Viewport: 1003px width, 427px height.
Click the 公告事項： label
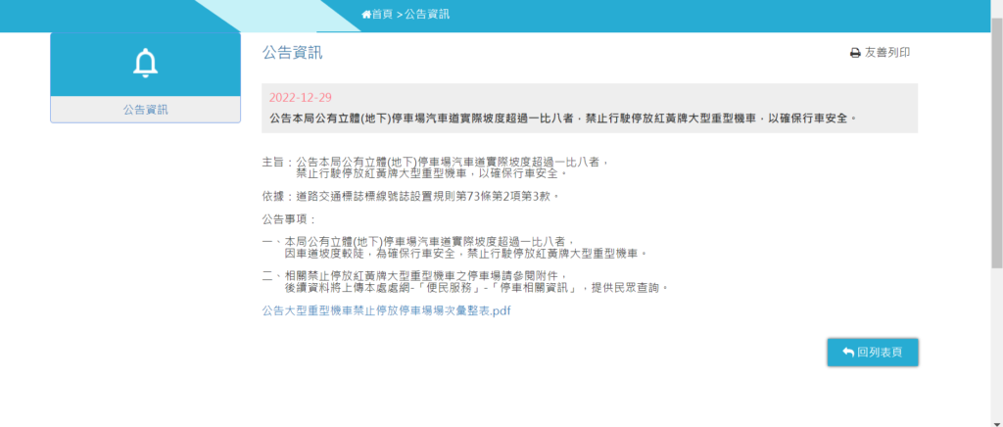(290, 219)
